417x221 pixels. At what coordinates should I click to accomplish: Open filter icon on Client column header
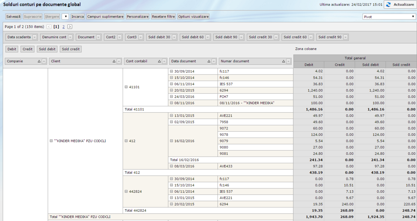coord(119,61)
